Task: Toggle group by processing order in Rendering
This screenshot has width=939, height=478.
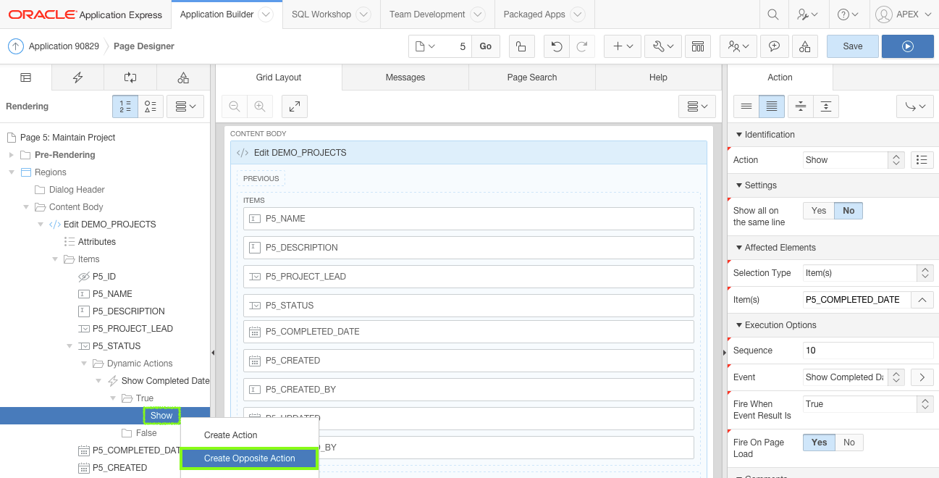Action: [125, 106]
